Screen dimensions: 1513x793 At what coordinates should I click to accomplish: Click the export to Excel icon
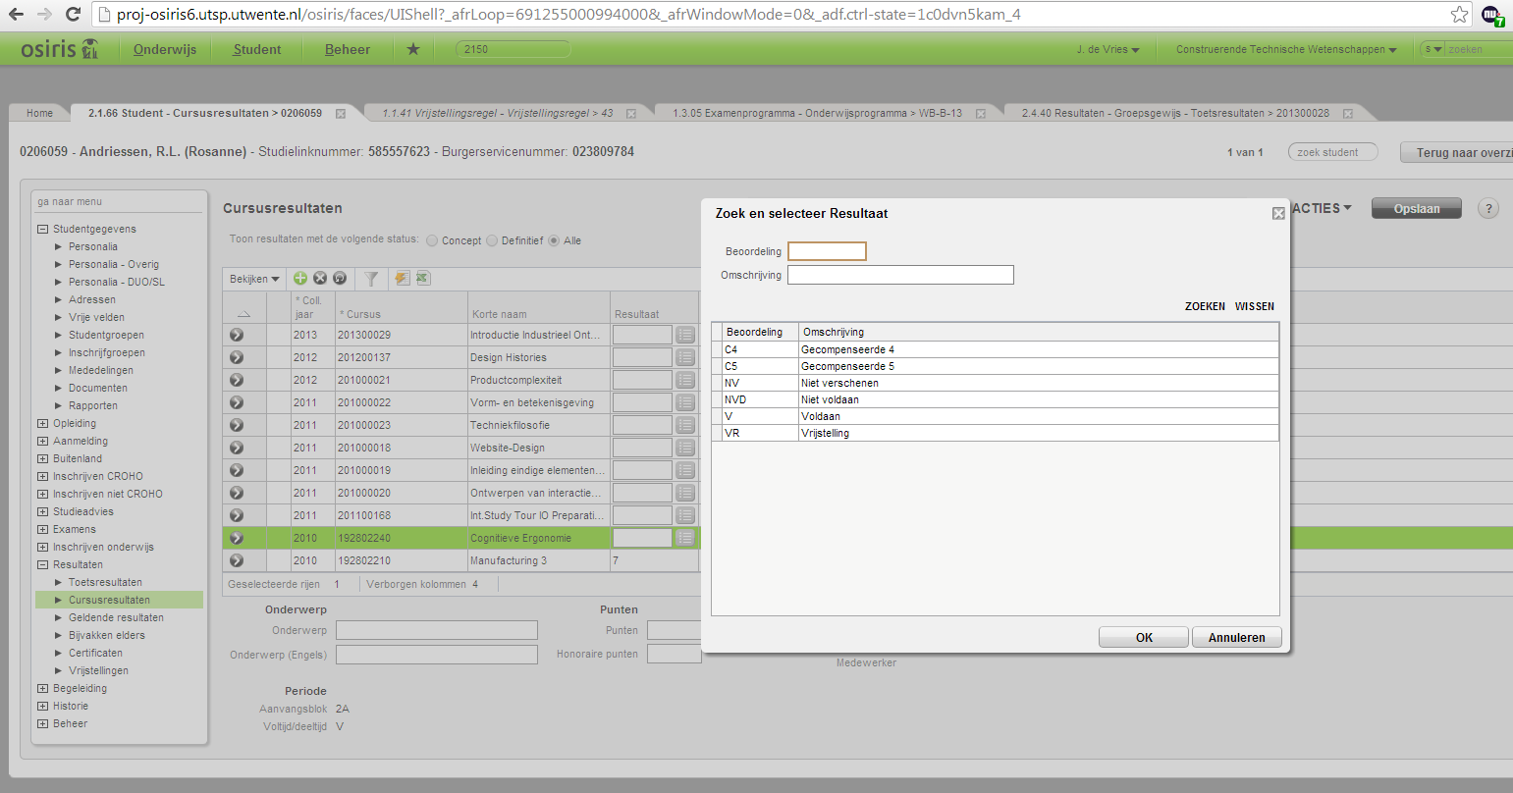pos(422,279)
